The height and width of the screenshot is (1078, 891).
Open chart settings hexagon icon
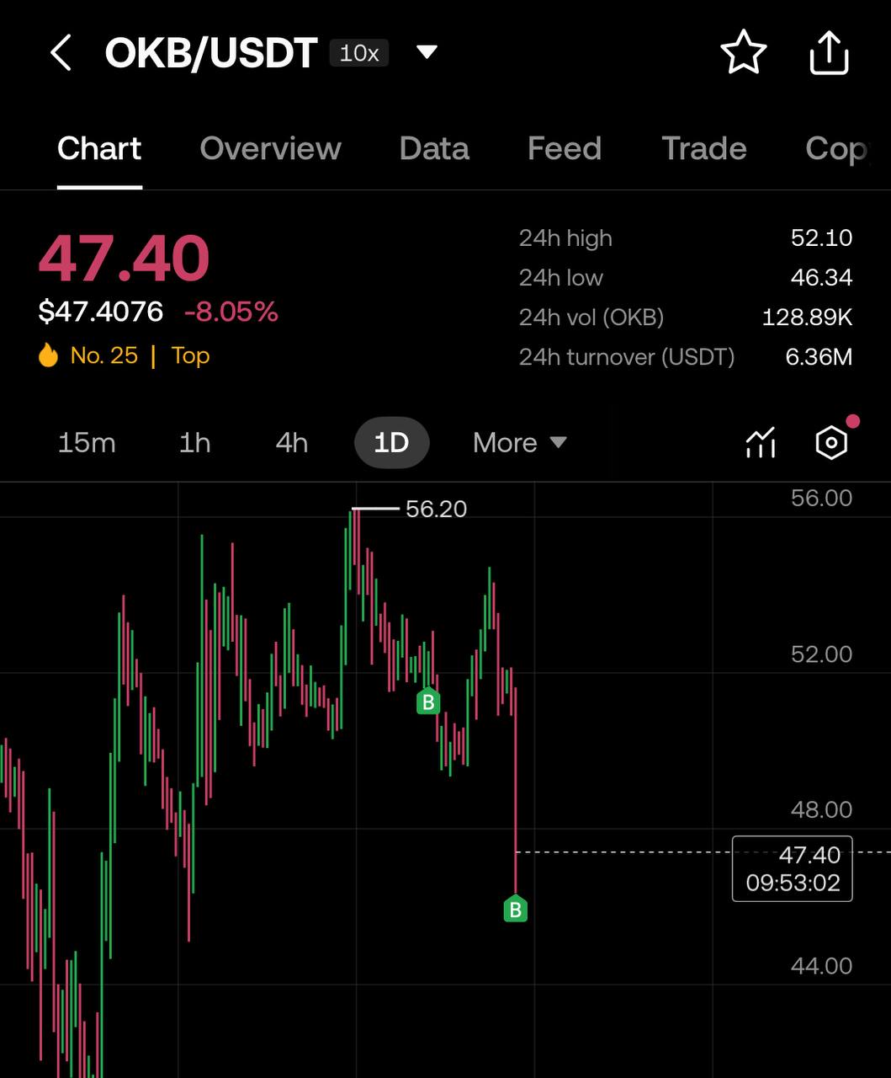coord(831,442)
